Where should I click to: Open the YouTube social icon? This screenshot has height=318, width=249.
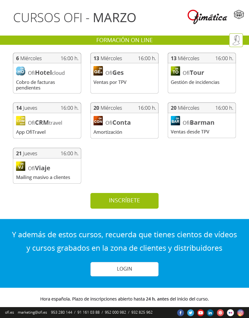200,312
